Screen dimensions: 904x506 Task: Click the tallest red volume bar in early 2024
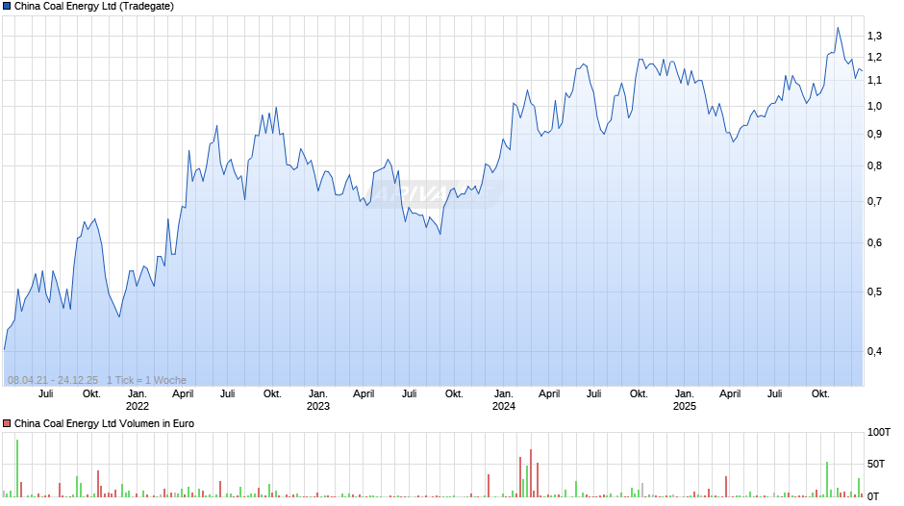[531, 473]
